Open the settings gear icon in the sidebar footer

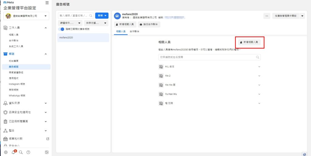(x=6, y=152)
